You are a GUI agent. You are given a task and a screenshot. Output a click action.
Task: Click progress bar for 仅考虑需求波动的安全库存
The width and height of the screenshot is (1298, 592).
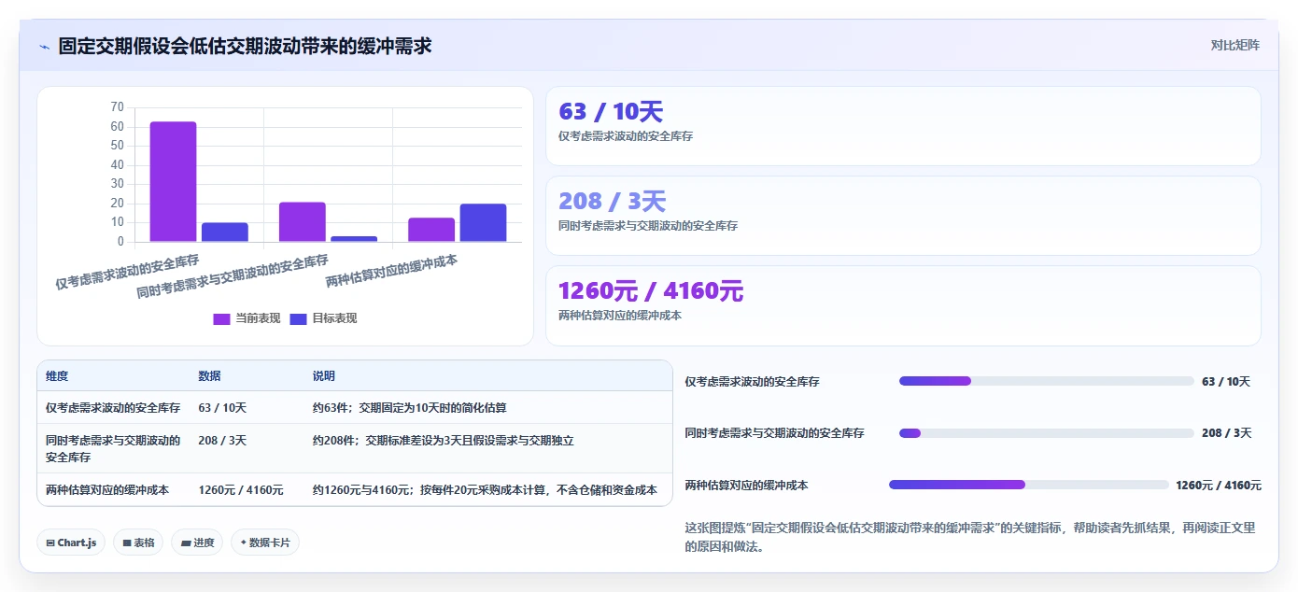tap(1046, 381)
